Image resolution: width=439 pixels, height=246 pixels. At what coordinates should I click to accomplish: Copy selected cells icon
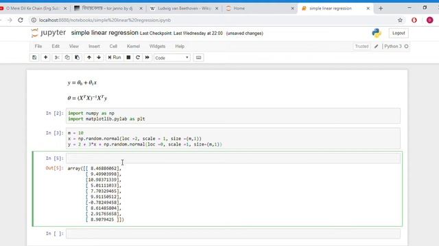point(67,57)
